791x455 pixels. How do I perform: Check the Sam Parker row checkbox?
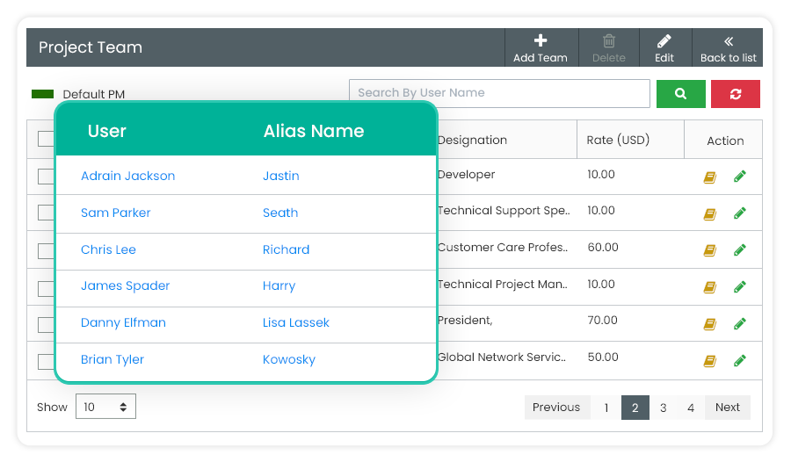[46, 213]
